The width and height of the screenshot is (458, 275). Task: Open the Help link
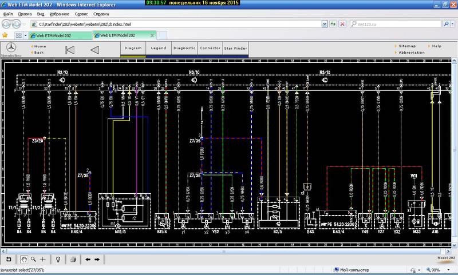click(437, 46)
